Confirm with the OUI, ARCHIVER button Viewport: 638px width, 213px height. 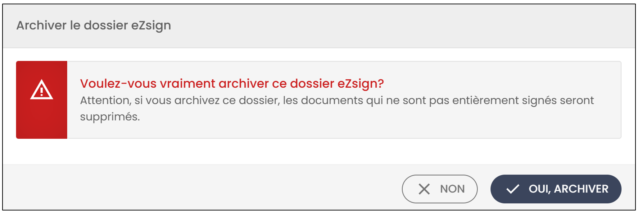(556, 189)
